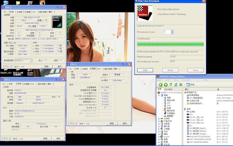
Task: Expand the 主機板 node in EVEREST tree
Action: (159, 119)
